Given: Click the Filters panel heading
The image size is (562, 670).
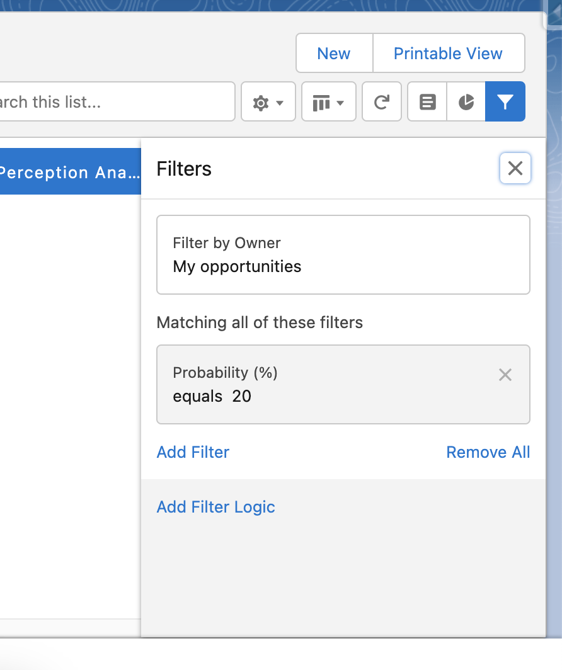Looking at the screenshot, I should pyautogui.click(x=184, y=169).
